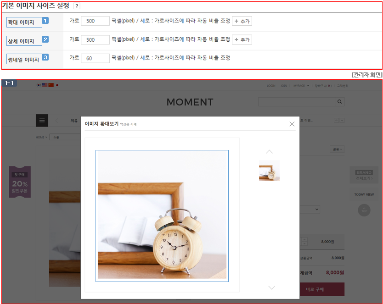
Task: Click the JOIN link
Action: pos(284,86)
